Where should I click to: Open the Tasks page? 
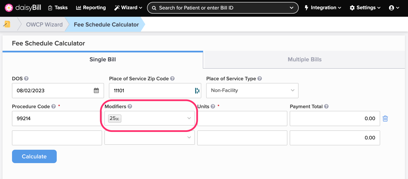point(58,8)
